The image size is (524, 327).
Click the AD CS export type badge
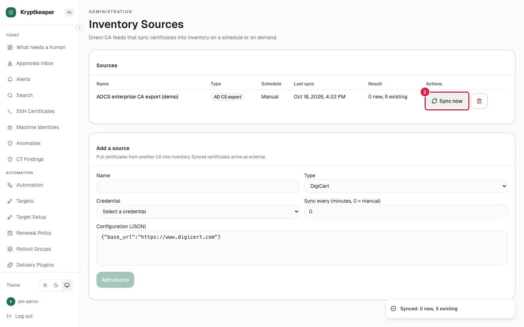pyautogui.click(x=227, y=97)
